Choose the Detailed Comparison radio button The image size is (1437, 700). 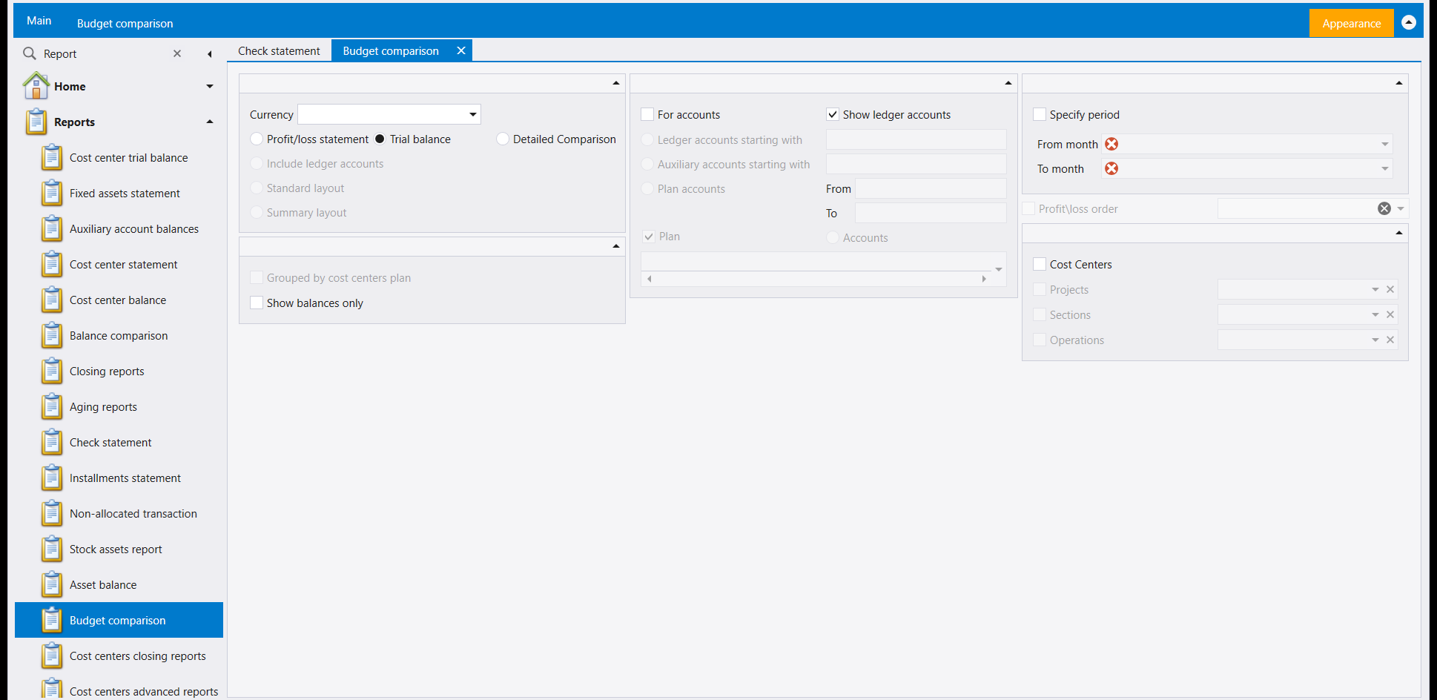503,139
